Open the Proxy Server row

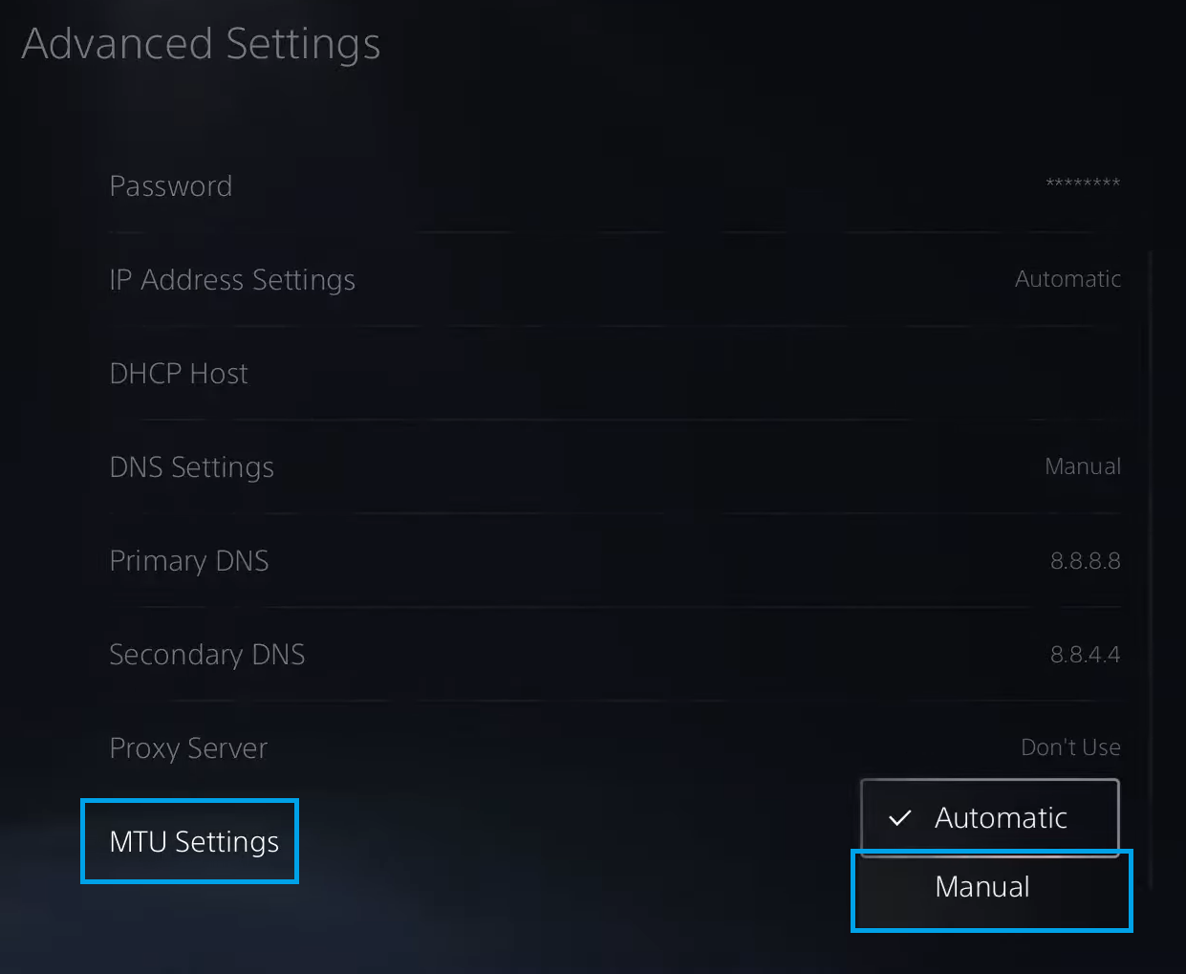click(x=188, y=747)
